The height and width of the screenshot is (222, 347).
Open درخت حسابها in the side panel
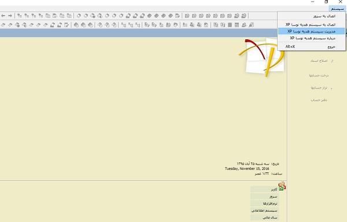[319, 75]
